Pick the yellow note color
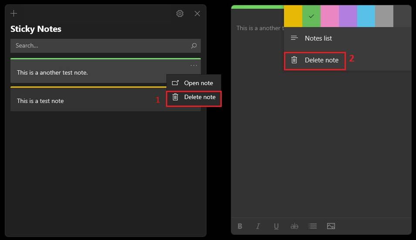 tap(293, 16)
